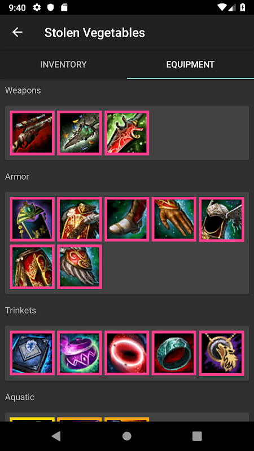Open the purple backpack armor item
The image size is (254, 451).
point(32,219)
